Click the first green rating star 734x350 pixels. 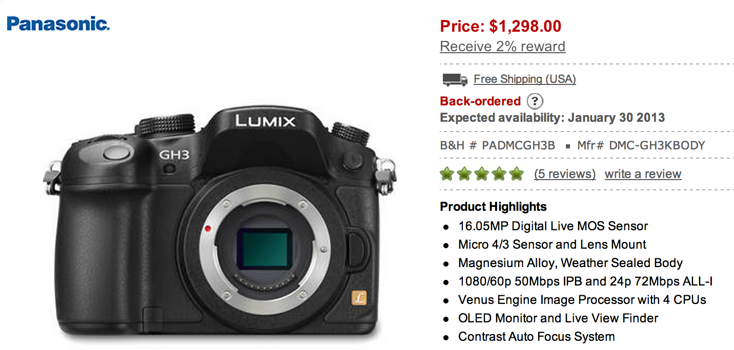[448, 174]
